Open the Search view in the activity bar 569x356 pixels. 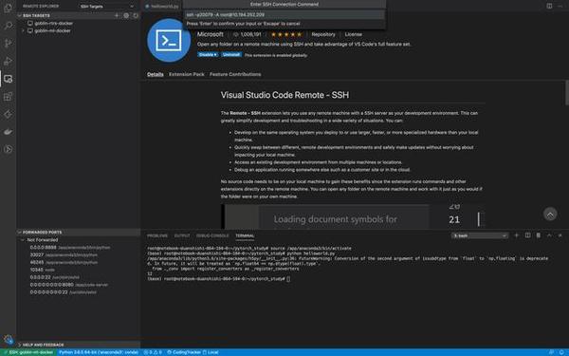tap(8, 26)
